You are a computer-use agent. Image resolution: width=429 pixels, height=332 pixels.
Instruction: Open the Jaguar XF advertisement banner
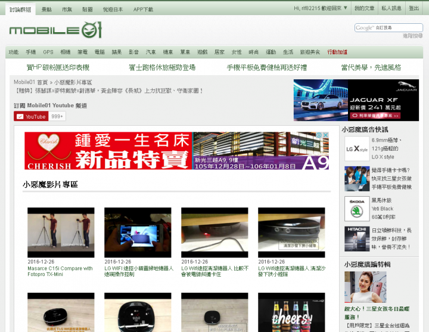[356, 100]
